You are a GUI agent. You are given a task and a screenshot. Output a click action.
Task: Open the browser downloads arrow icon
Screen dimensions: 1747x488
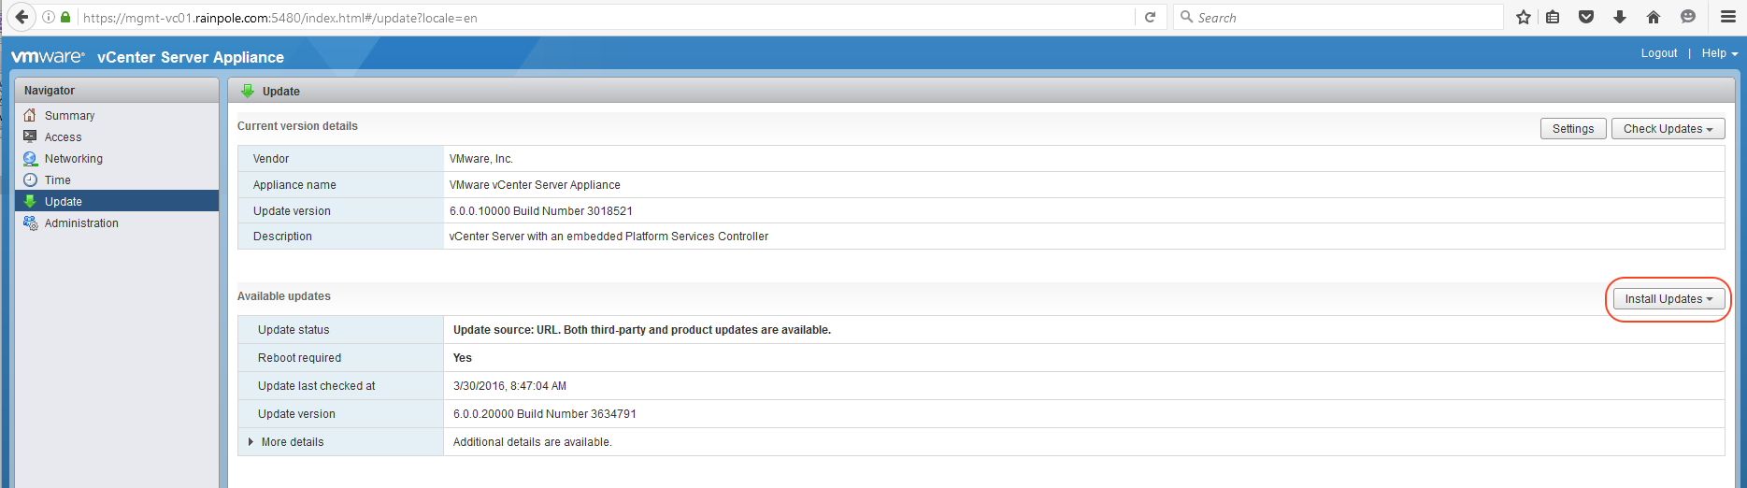point(1620,17)
